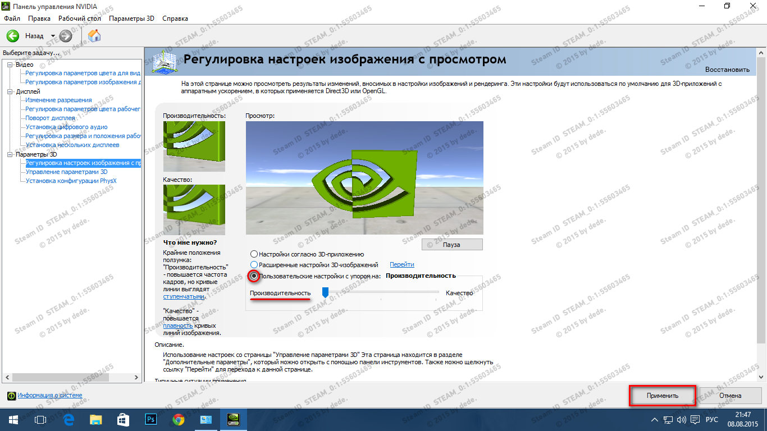Screen dimensions: 767x431
Task: Switch input language РУС indicator
Action: 711,420
